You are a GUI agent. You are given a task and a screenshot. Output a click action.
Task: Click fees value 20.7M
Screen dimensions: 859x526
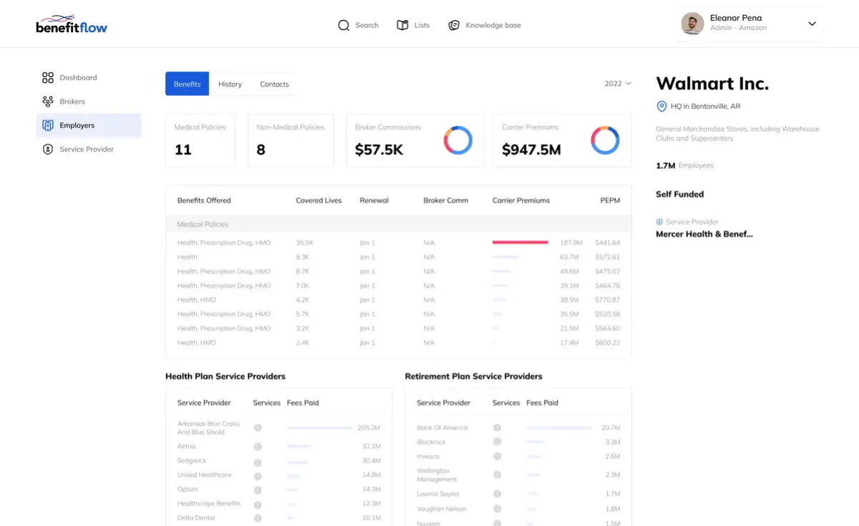pos(611,428)
